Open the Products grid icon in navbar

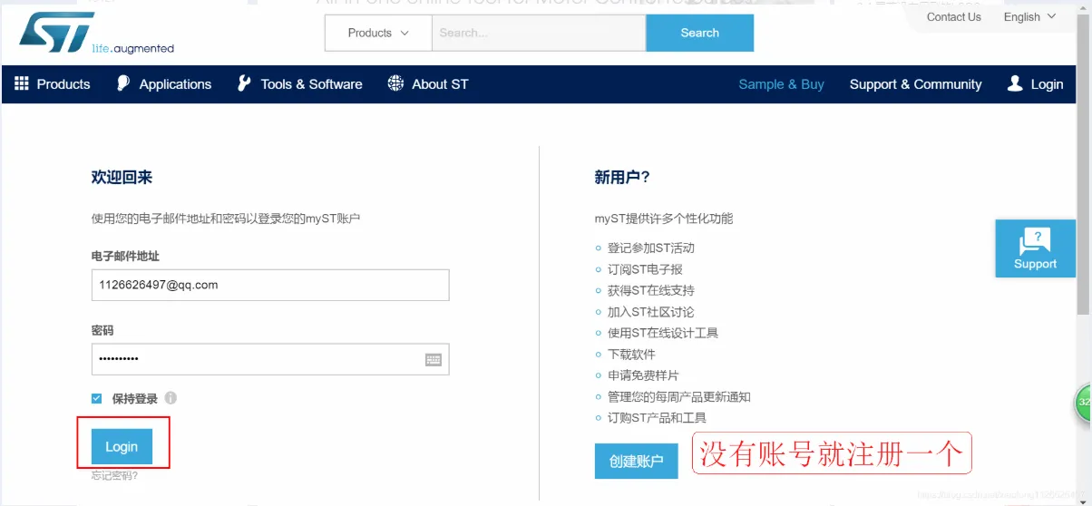point(22,83)
